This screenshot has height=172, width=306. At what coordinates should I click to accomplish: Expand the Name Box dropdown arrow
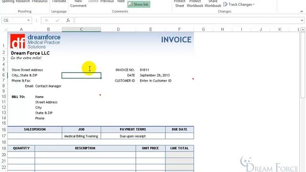coord(29,20)
